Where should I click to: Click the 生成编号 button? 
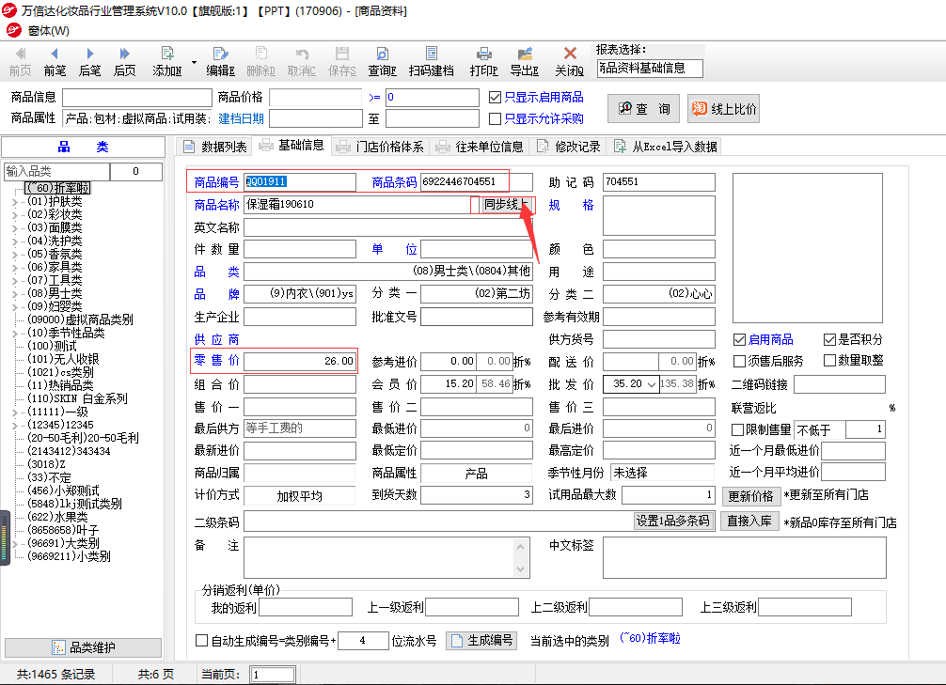482,641
